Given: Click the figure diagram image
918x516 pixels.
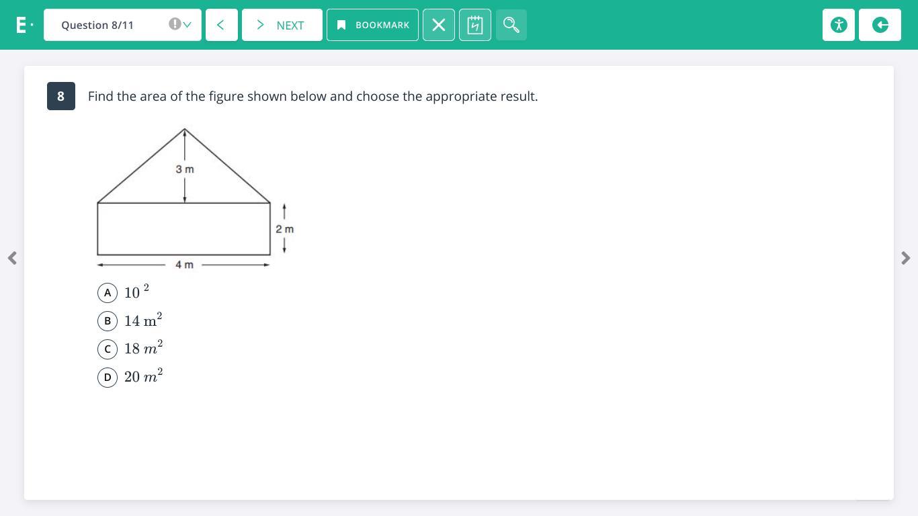Looking at the screenshot, I should click(196, 199).
